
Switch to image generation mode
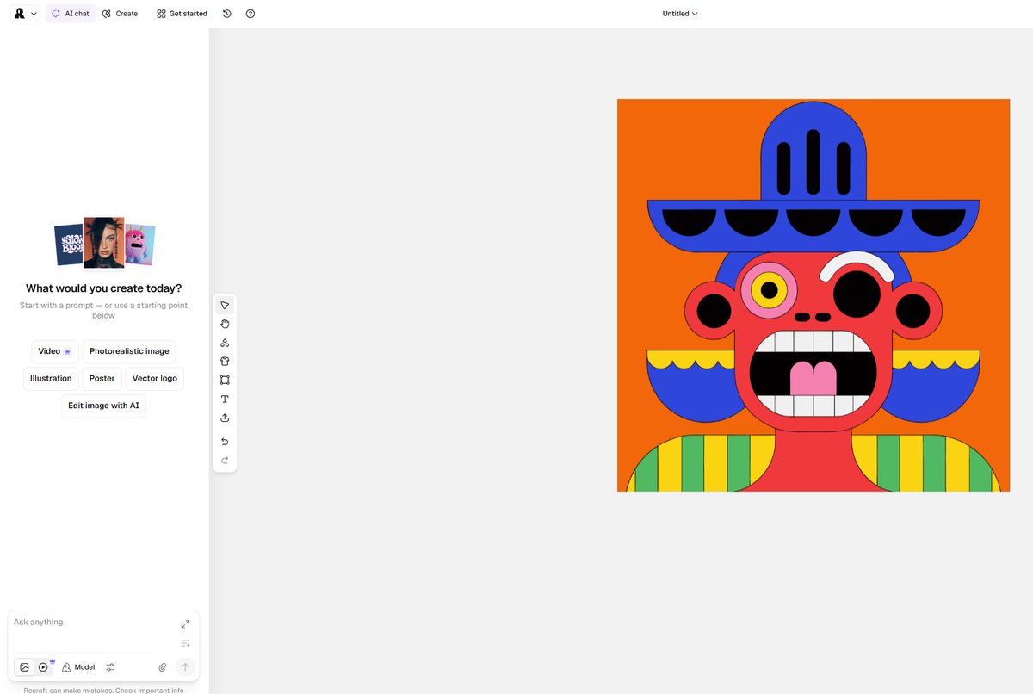[24, 667]
